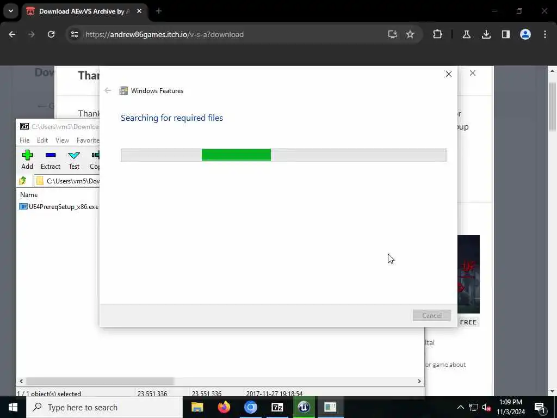
Task: Open the browser Extensions menu
Action: [438, 34]
